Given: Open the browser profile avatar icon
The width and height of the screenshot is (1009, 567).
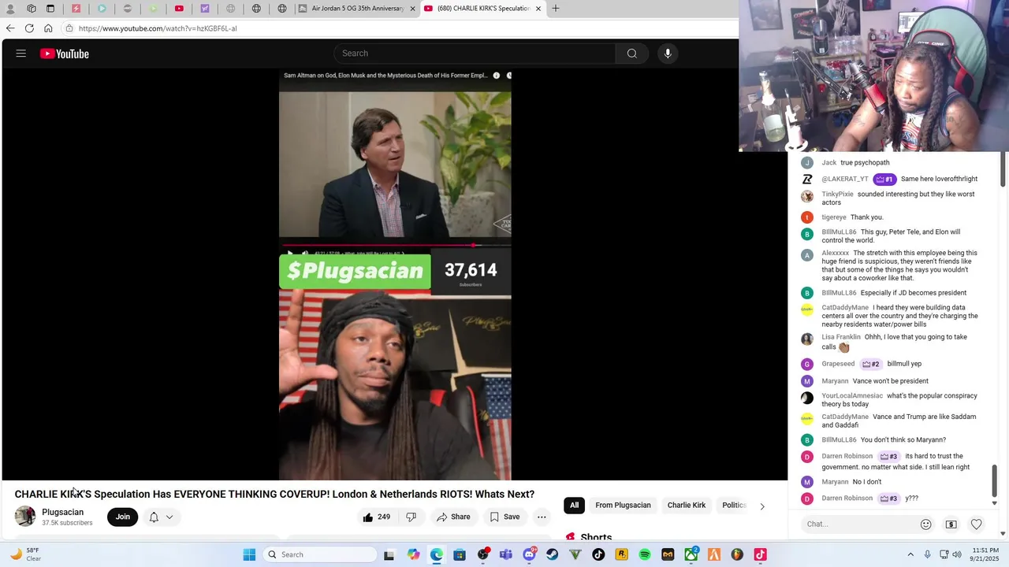Looking at the screenshot, I should (x=11, y=9).
